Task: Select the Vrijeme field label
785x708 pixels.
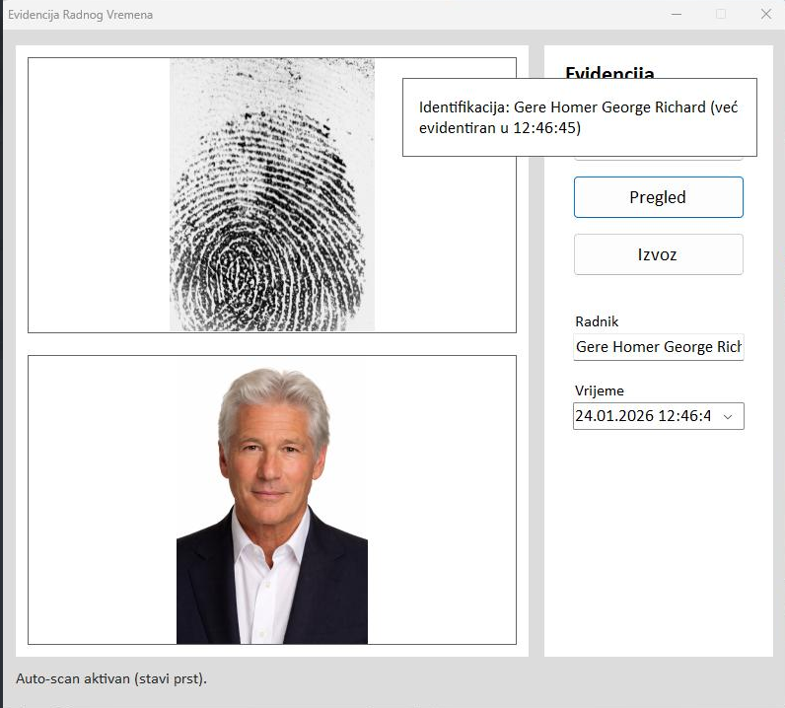Action: 599,390
